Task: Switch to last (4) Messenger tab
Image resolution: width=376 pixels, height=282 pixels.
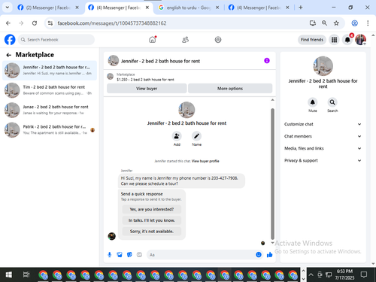Action: [x=259, y=8]
